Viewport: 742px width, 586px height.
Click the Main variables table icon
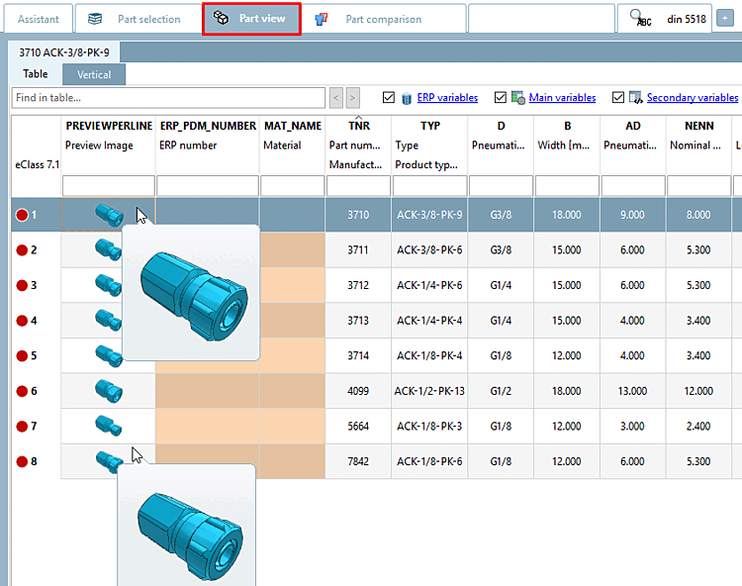point(518,98)
